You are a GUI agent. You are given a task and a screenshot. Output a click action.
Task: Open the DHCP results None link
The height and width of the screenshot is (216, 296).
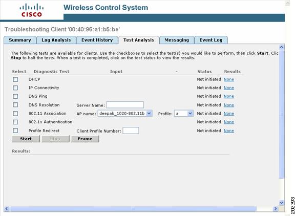pos(229,79)
